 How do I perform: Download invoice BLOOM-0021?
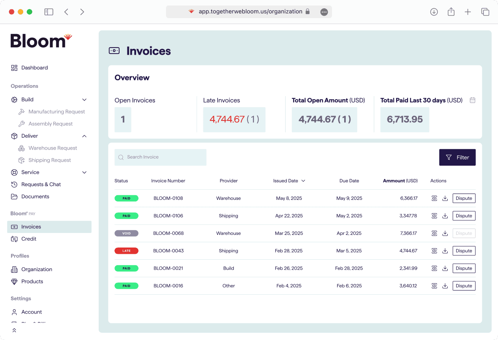point(445,268)
